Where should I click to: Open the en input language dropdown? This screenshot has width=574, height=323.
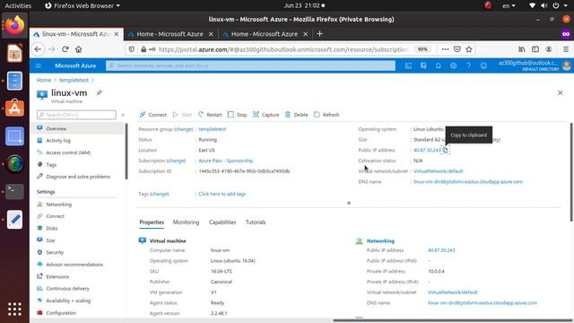coord(509,5)
